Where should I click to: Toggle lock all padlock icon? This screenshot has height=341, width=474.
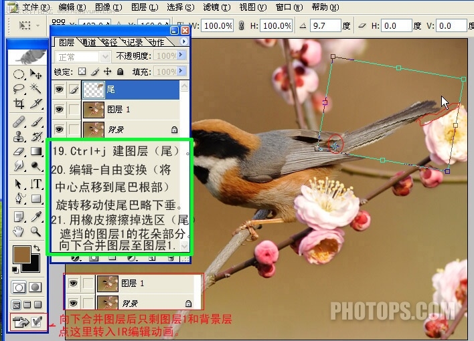[120, 72]
